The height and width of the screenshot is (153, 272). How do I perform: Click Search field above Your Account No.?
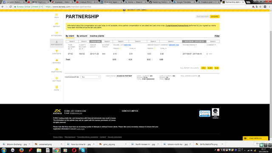(72, 41)
